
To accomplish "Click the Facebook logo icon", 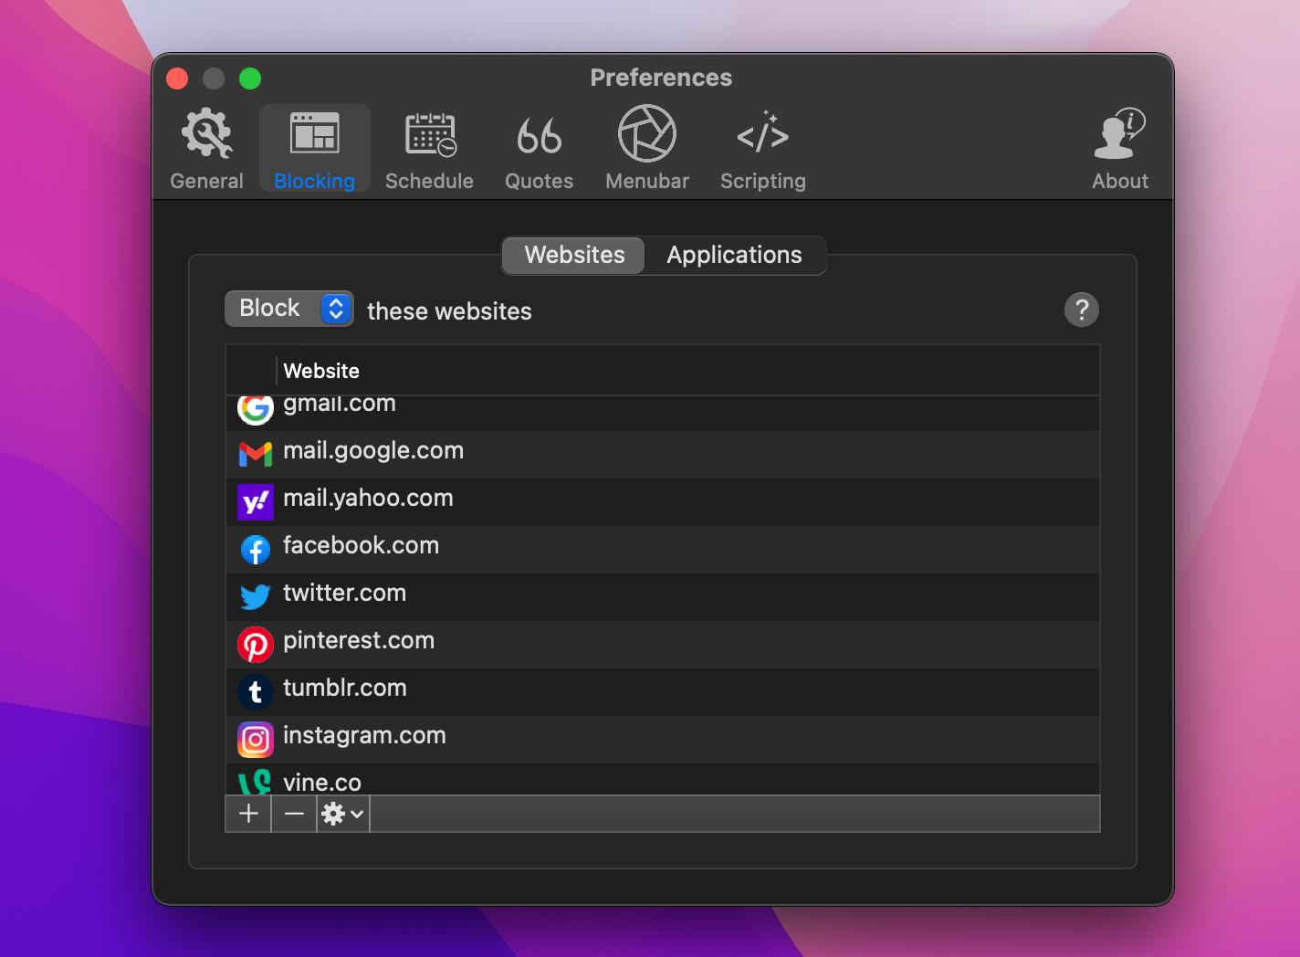I will (x=256, y=550).
